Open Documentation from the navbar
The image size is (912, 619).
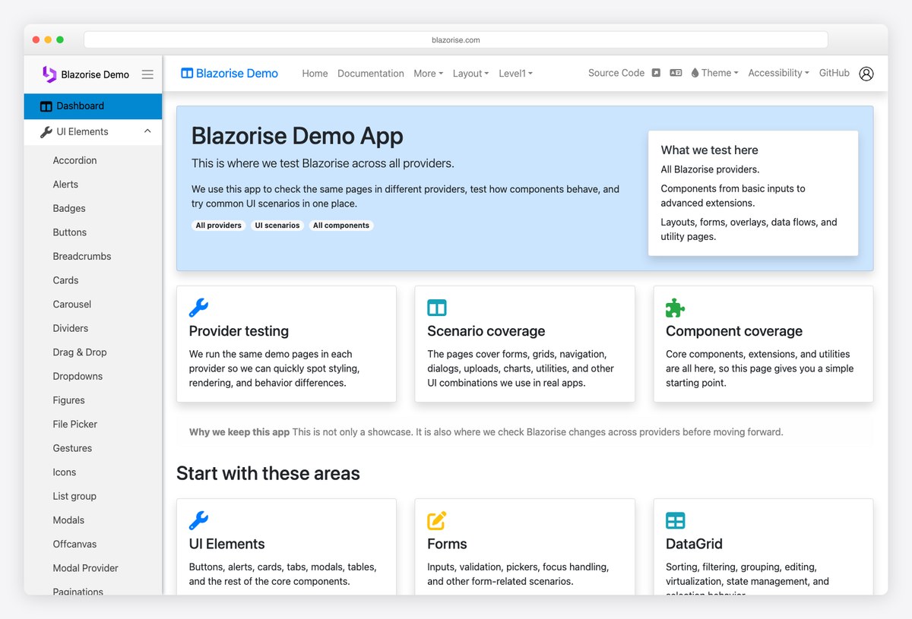click(371, 74)
